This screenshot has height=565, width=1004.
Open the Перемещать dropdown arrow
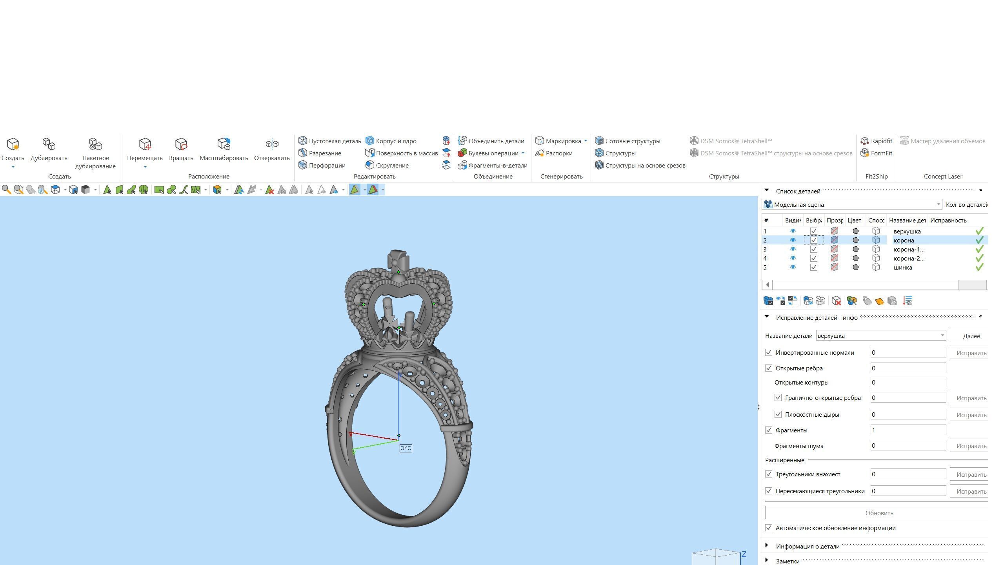coord(145,167)
